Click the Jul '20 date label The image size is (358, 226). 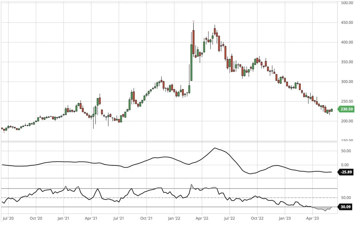point(8,219)
